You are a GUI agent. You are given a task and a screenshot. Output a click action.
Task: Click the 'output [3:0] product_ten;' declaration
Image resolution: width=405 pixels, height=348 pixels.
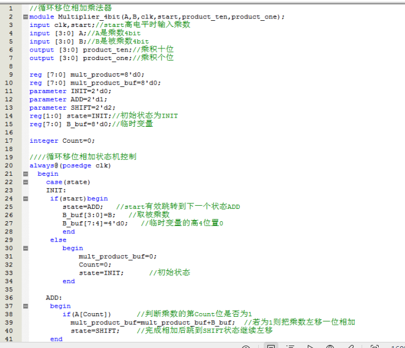pyautogui.click(x=81, y=50)
